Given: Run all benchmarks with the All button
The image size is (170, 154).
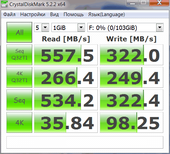Looking at the screenshot, I should click(x=19, y=32).
